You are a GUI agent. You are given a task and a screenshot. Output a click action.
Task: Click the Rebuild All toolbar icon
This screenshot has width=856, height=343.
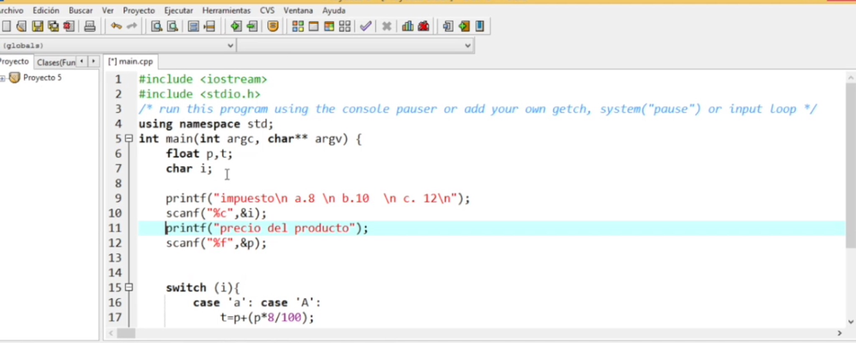click(x=345, y=26)
